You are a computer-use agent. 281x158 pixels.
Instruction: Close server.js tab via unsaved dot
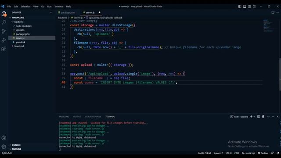[x=100, y=12]
